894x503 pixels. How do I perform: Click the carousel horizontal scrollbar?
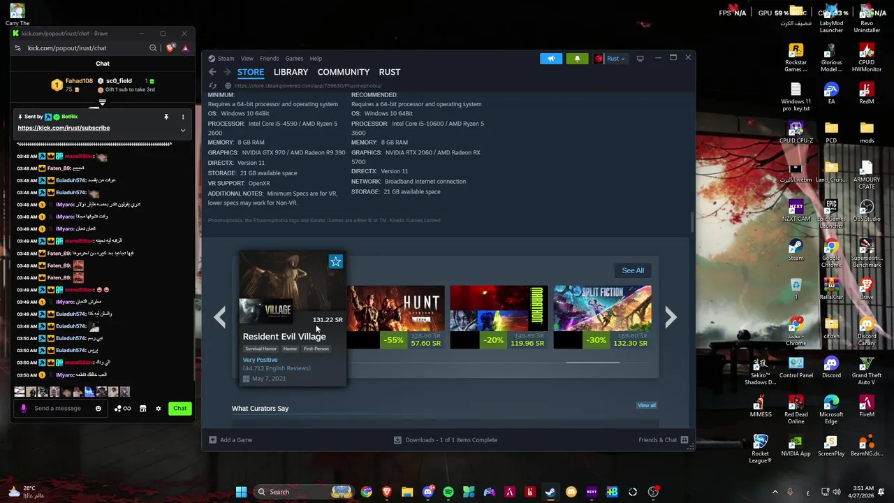[592, 363]
